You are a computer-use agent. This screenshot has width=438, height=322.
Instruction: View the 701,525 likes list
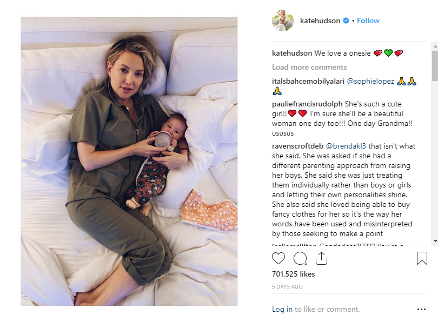[x=293, y=274]
